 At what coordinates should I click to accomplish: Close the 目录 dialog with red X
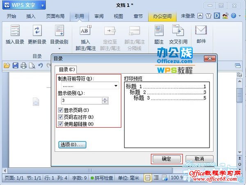click(x=210, y=59)
